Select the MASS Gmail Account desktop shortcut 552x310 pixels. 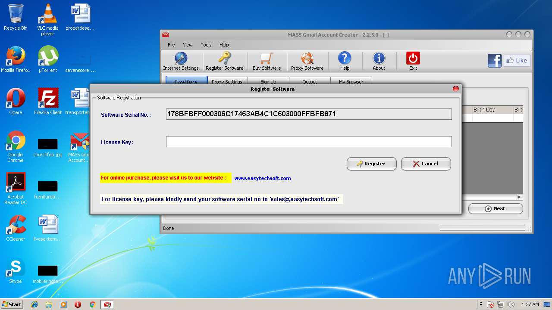[x=79, y=148]
